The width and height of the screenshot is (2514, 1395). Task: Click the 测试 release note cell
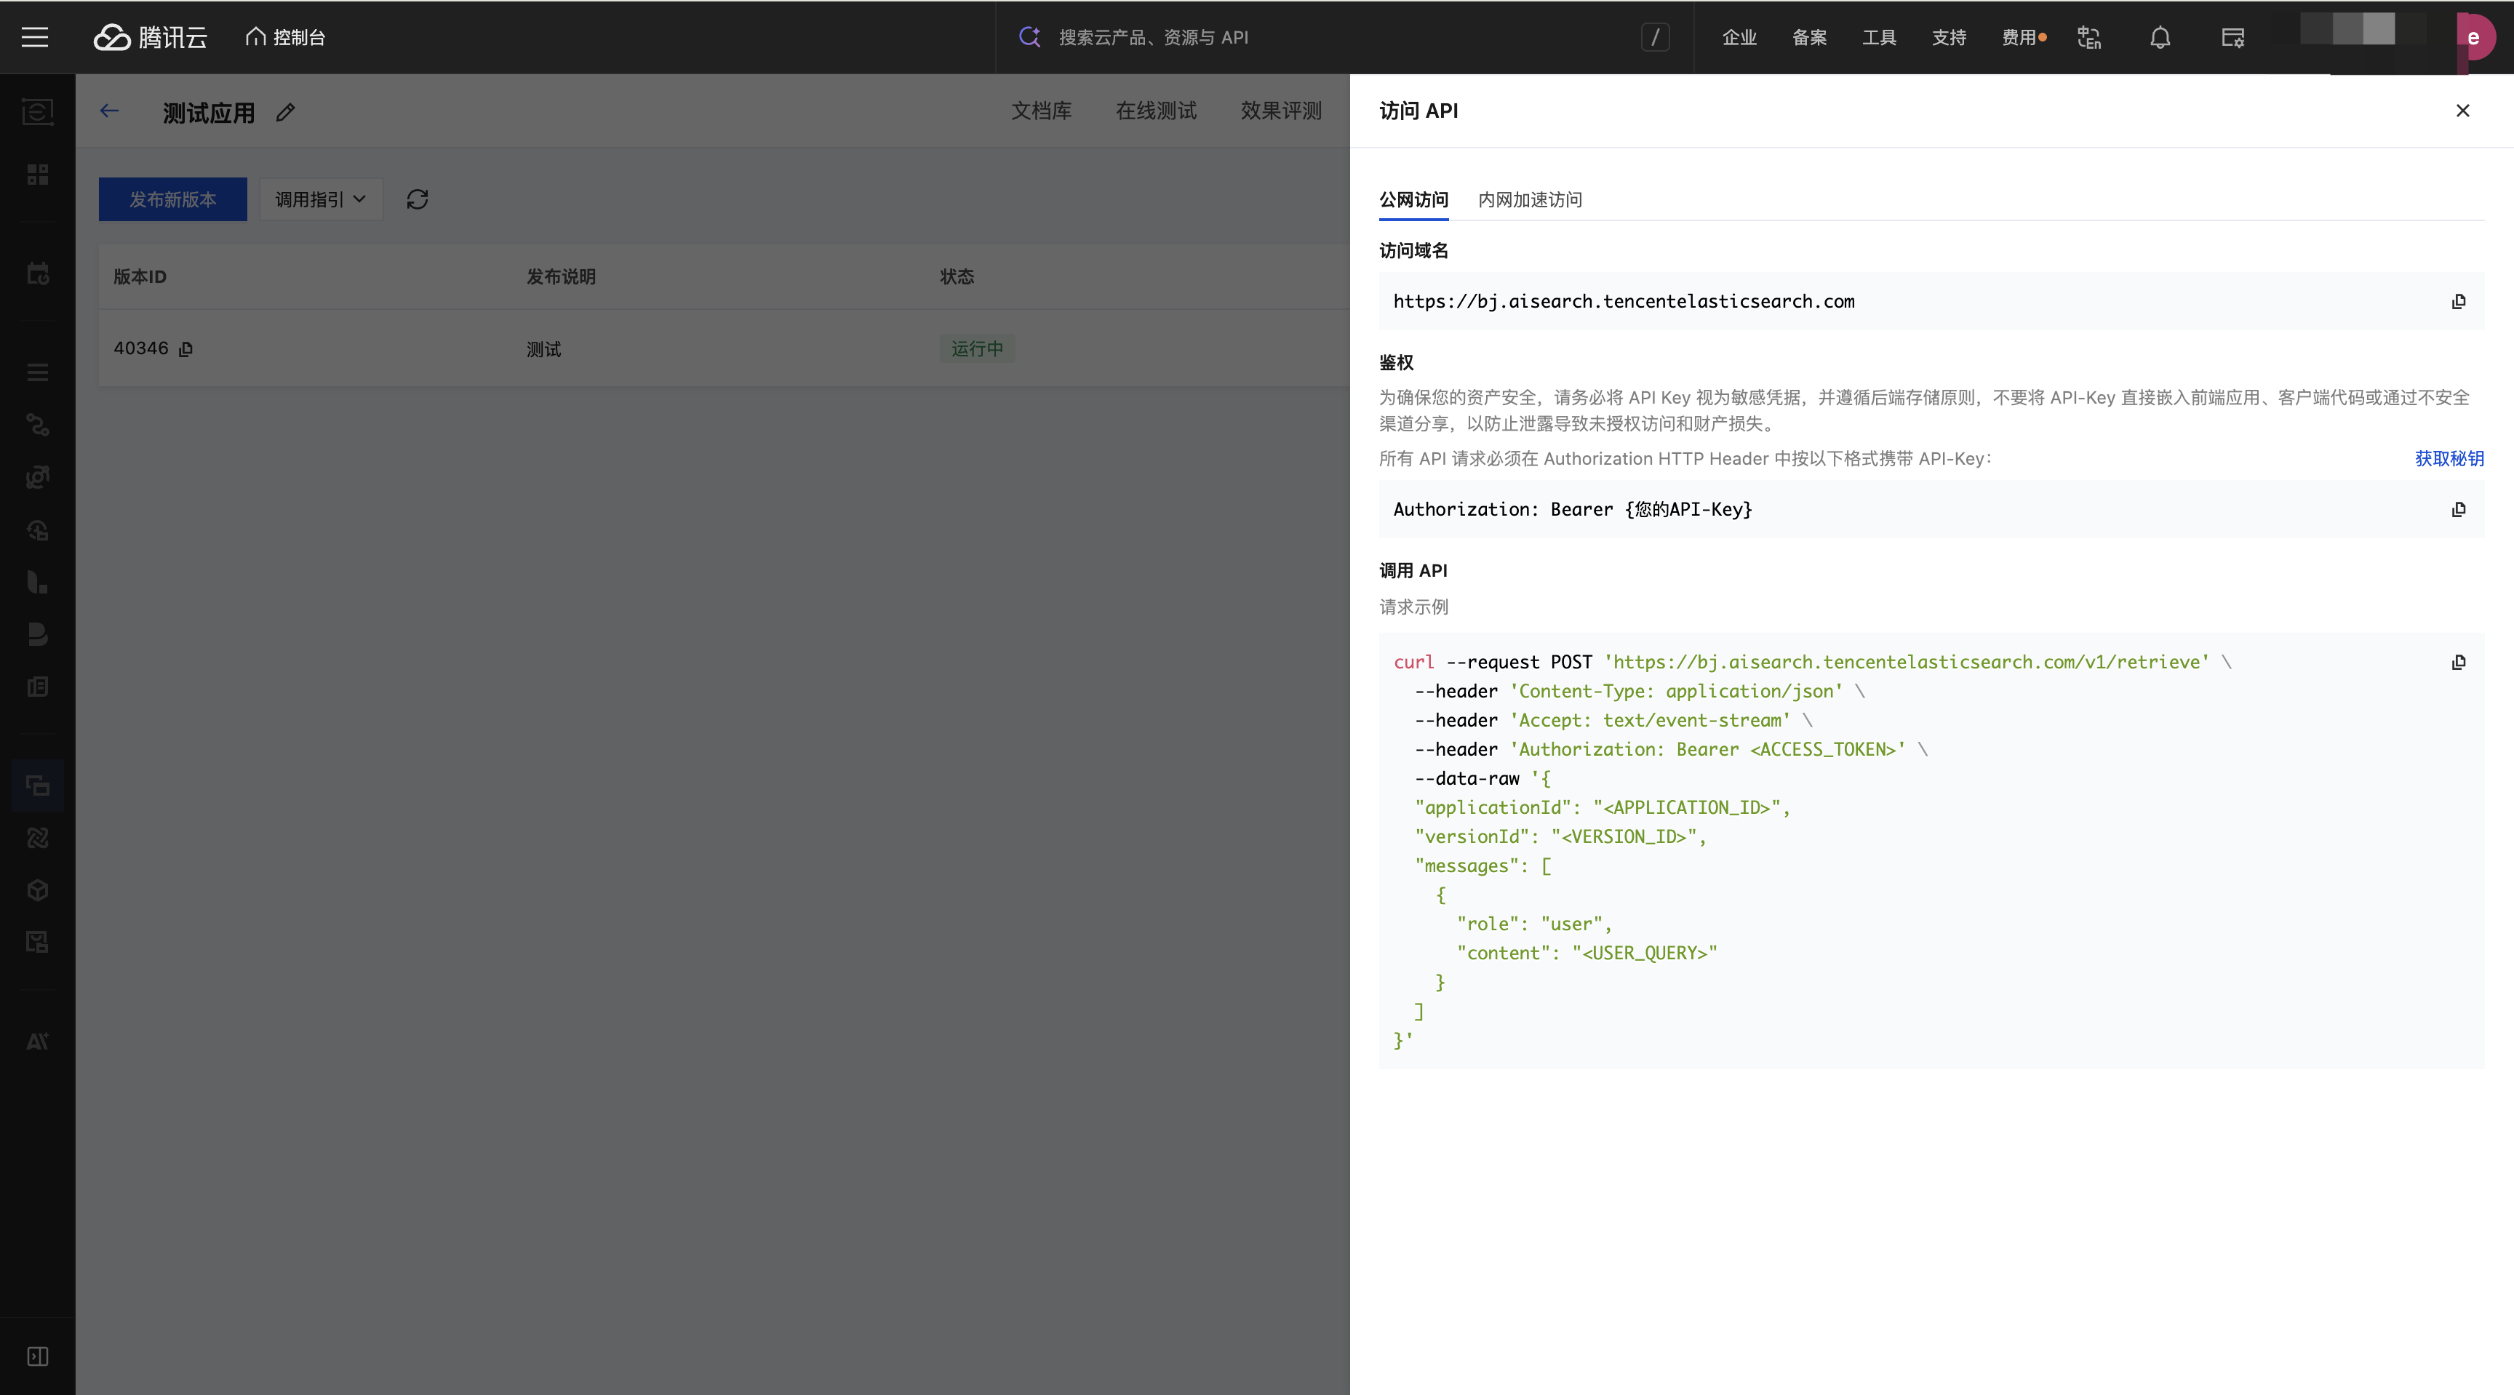(543, 349)
